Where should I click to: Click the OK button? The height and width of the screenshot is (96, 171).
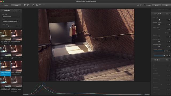point(167,5)
